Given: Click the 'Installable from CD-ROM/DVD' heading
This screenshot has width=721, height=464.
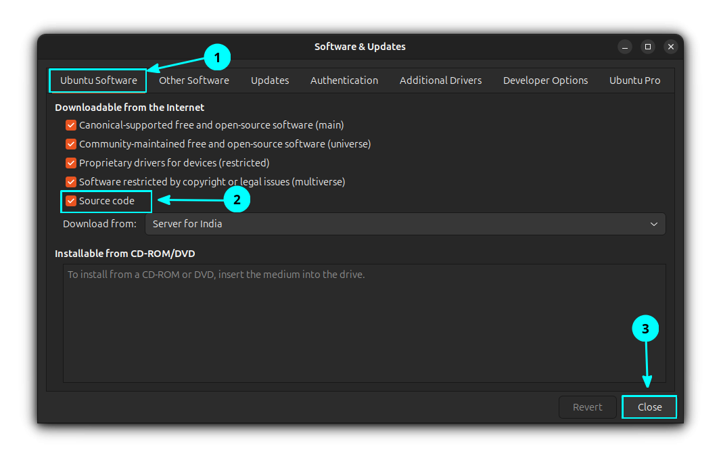Looking at the screenshot, I should [125, 254].
